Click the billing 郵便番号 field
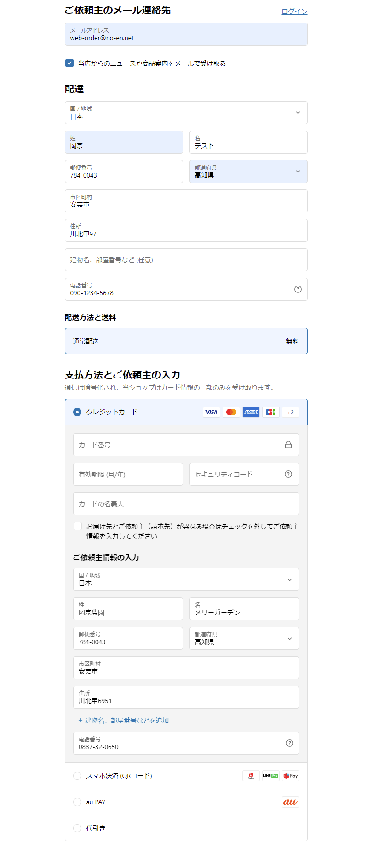The height and width of the screenshot is (848, 372). pyautogui.click(x=128, y=638)
